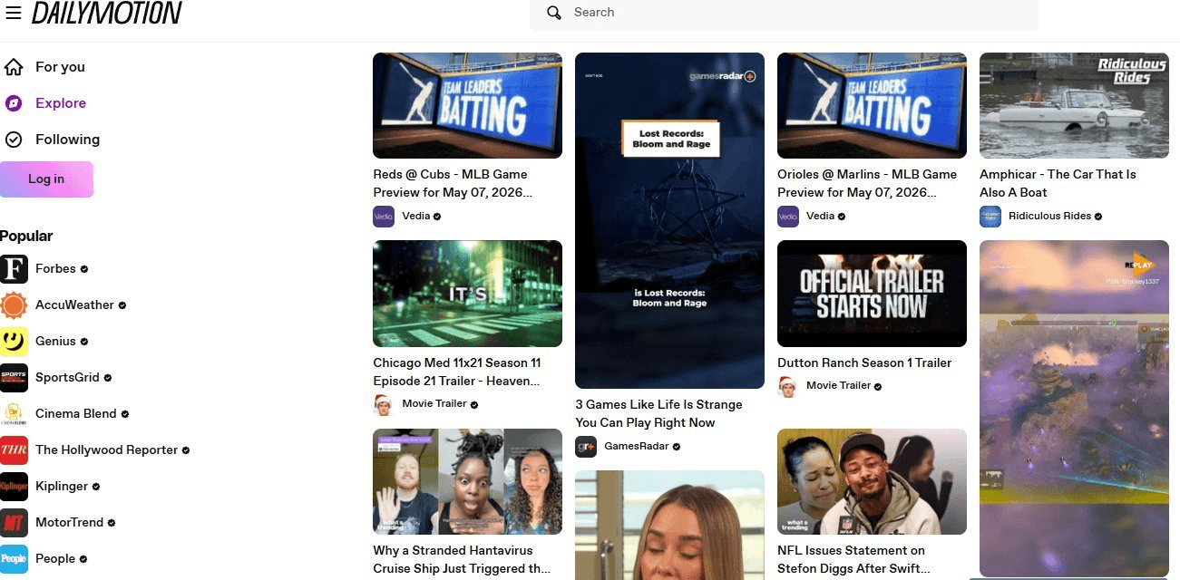Click the Following checkmark icon

click(14, 140)
